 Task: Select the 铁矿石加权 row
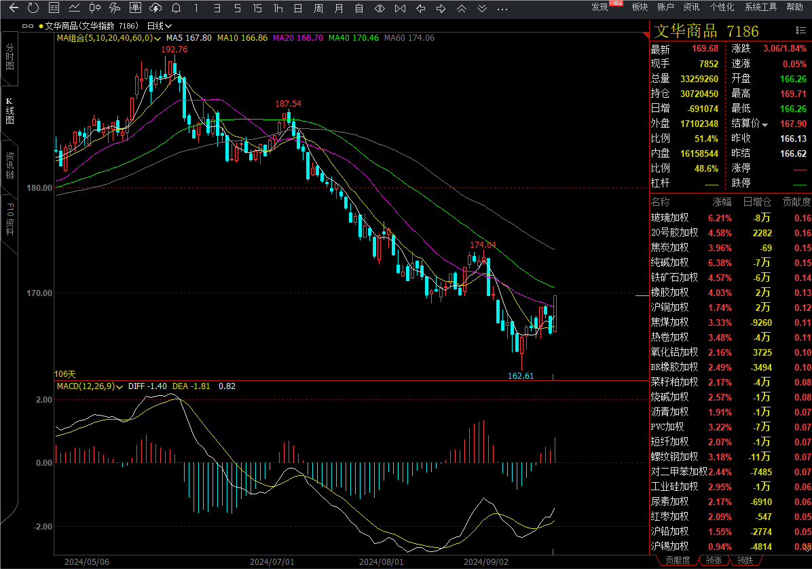click(730, 278)
